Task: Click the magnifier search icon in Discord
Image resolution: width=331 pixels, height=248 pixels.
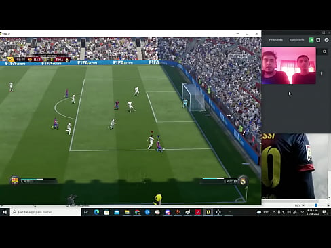Action: point(324,51)
